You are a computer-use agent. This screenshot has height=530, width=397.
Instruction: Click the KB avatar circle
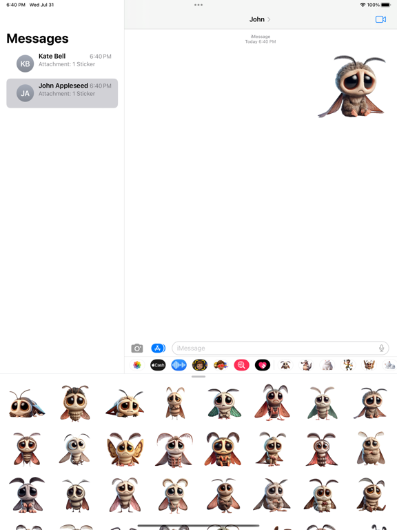[x=26, y=63]
